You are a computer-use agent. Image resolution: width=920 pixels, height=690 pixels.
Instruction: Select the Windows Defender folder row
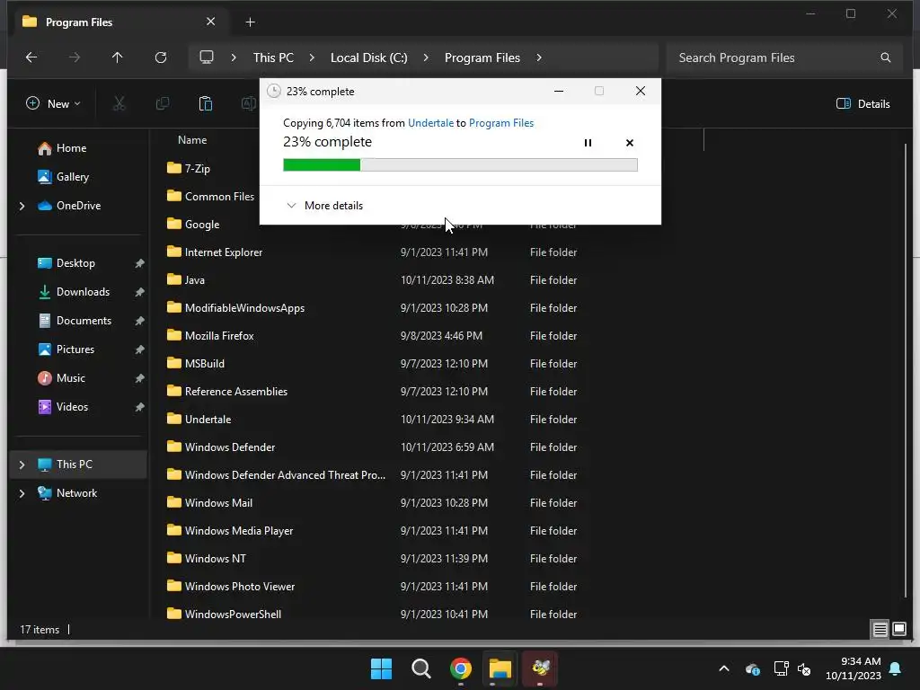point(373,447)
